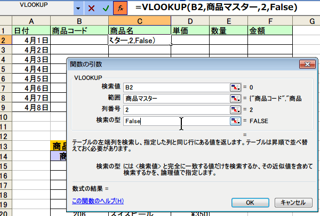This screenshot has height=216, width=320.
Task: Click the cell containing 4月1日
Action: tap(31, 40)
